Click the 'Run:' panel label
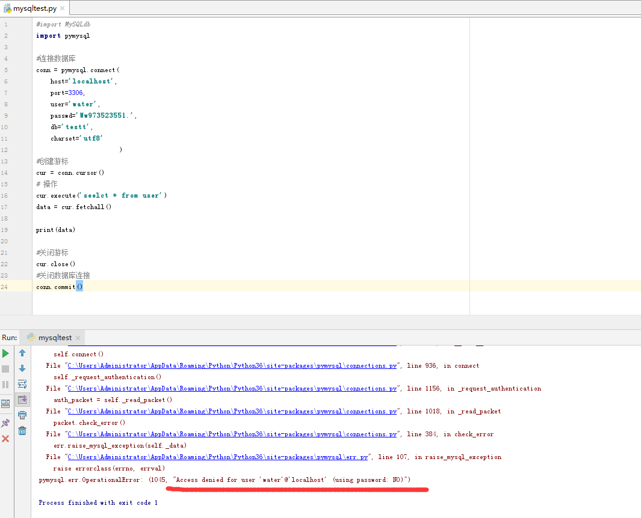The height and width of the screenshot is (518, 641). [10, 338]
